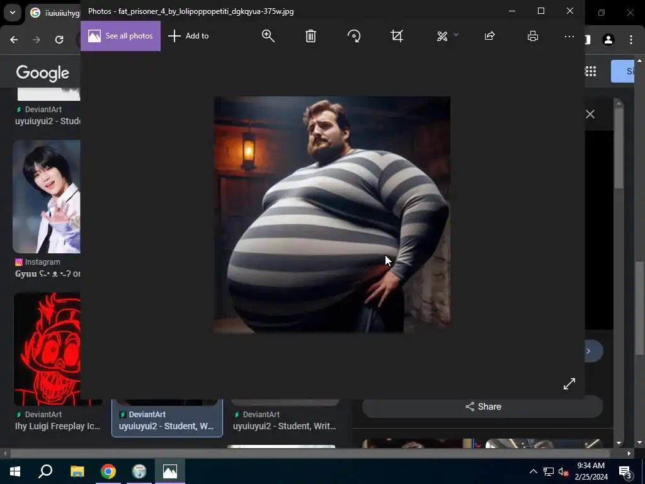Open the Crop tool icon
The image size is (645, 484).
tap(397, 36)
